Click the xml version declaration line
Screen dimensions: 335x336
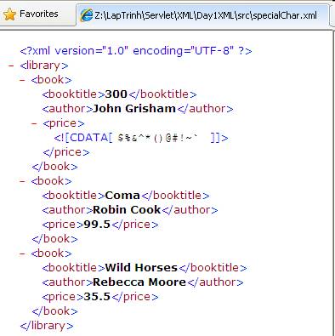[x=136, y=51]
